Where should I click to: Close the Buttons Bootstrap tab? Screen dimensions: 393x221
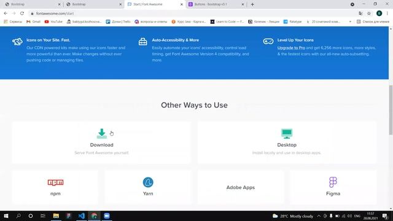[x=243, y=4]
